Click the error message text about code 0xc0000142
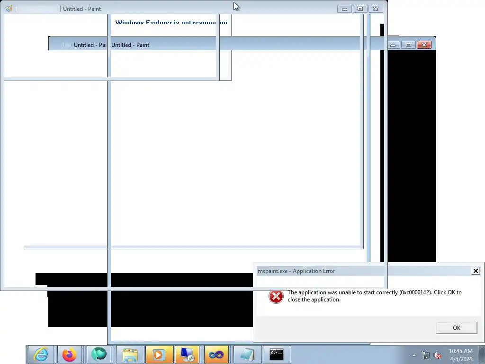Image resolution: width=485 pixels, height=364 pixels. pos(374,296)
